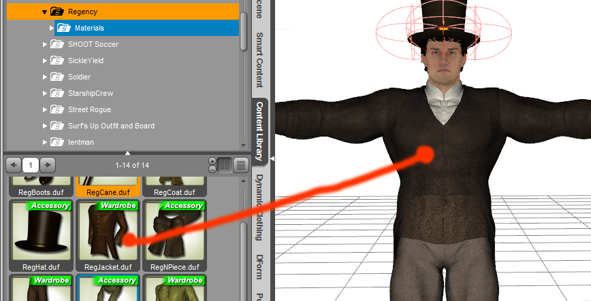Increase thumbnail size with plus icon
This screenshot has height=301, width=591.
212,161
